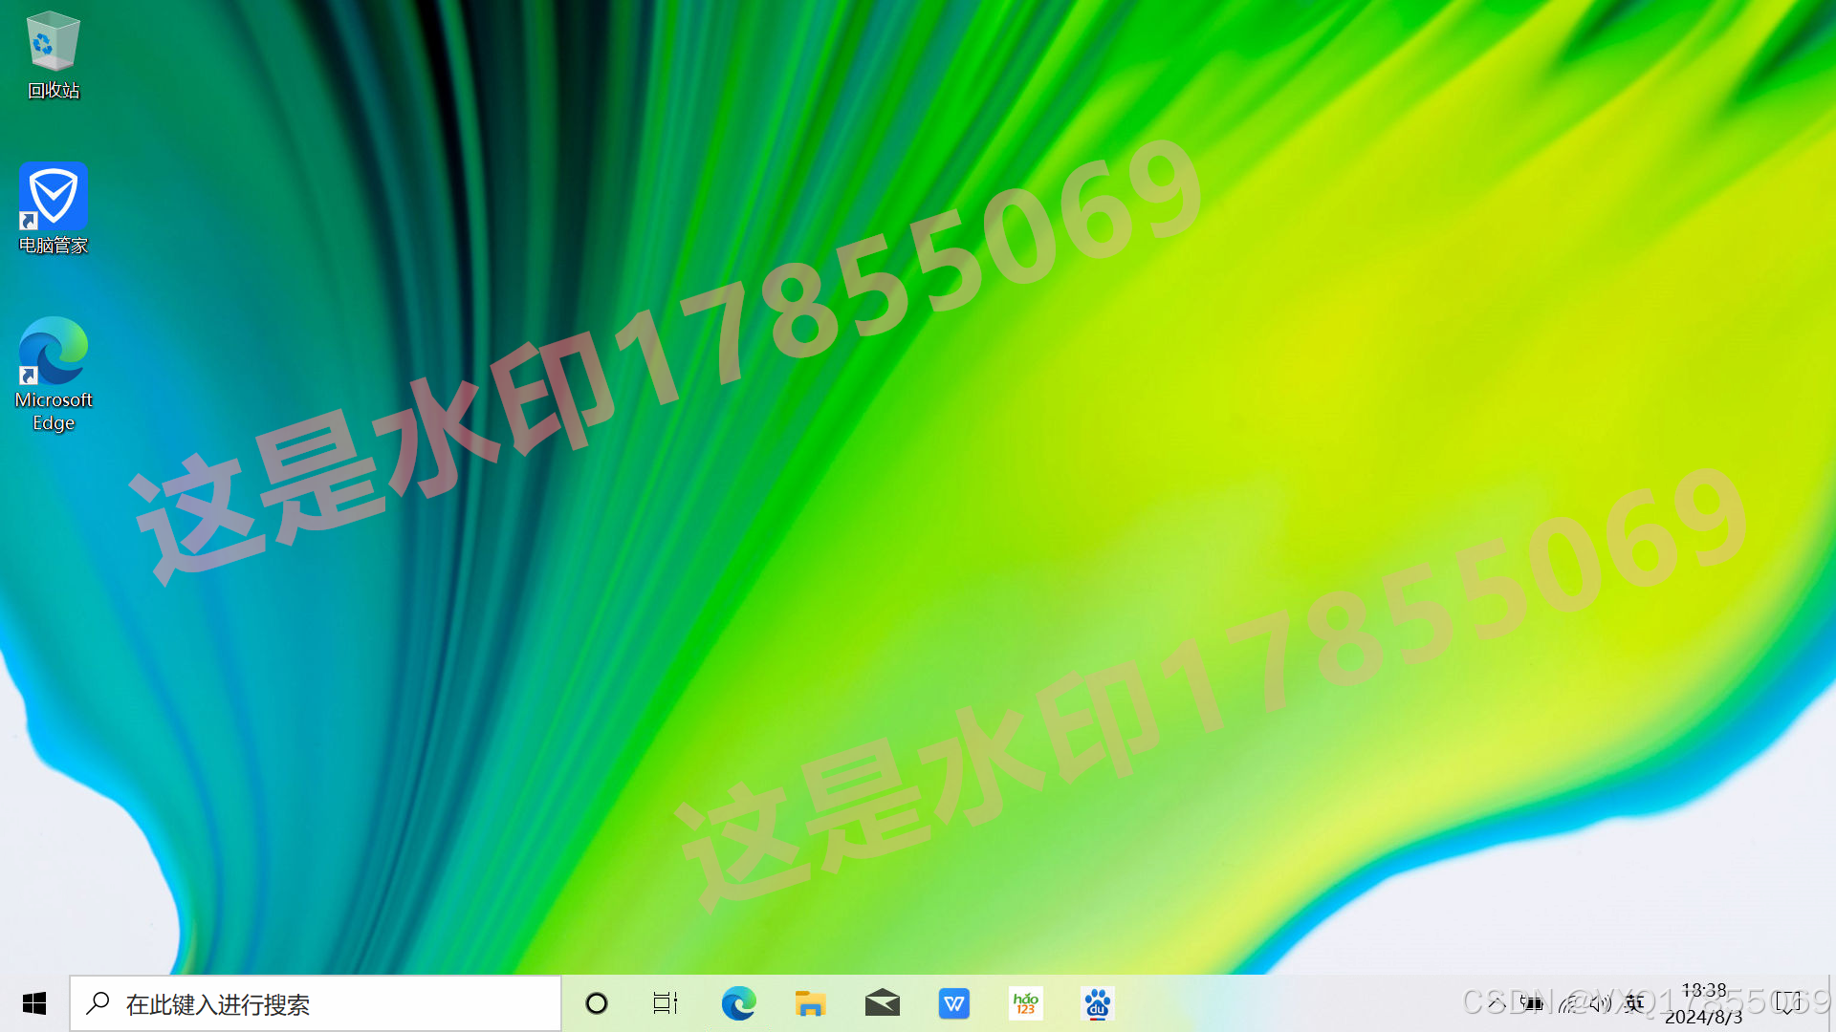
Task: Select the 电脑管家 PC Manager desktop shortcut
Action: [x=54, y=208]
